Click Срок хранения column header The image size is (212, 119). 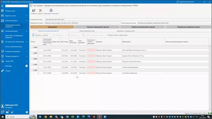coord(82,42)
